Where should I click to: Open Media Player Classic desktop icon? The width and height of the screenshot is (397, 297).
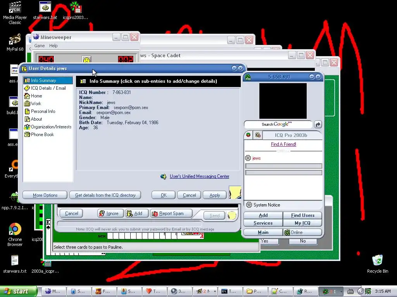15,13
